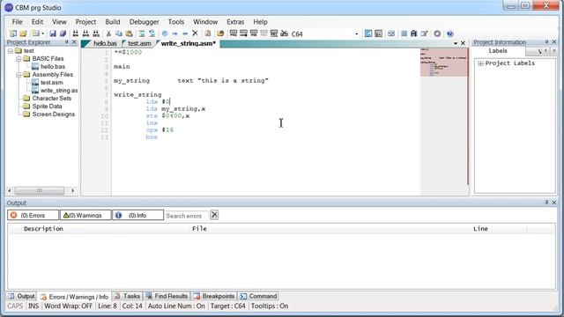Click the second binoculars find icon
This screenshot has height=317, width=564.
pos(85,33)
